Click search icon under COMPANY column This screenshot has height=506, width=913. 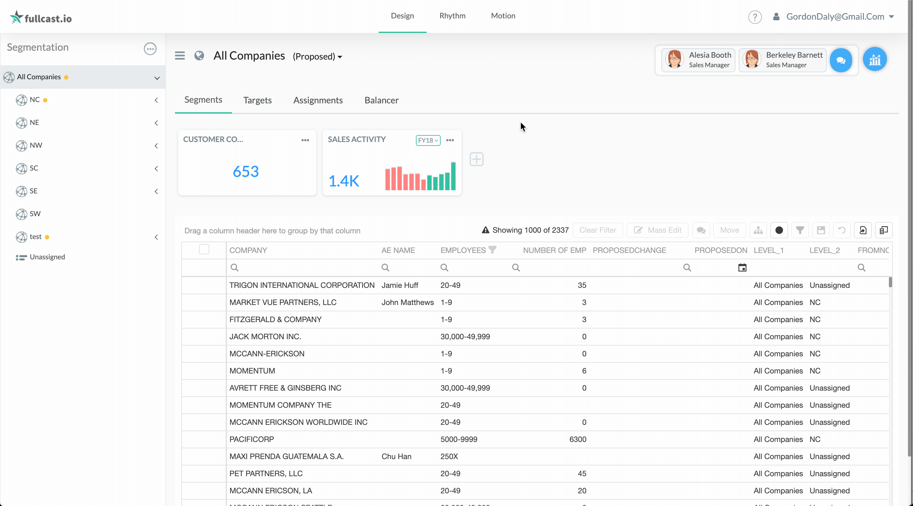point(234,268)
